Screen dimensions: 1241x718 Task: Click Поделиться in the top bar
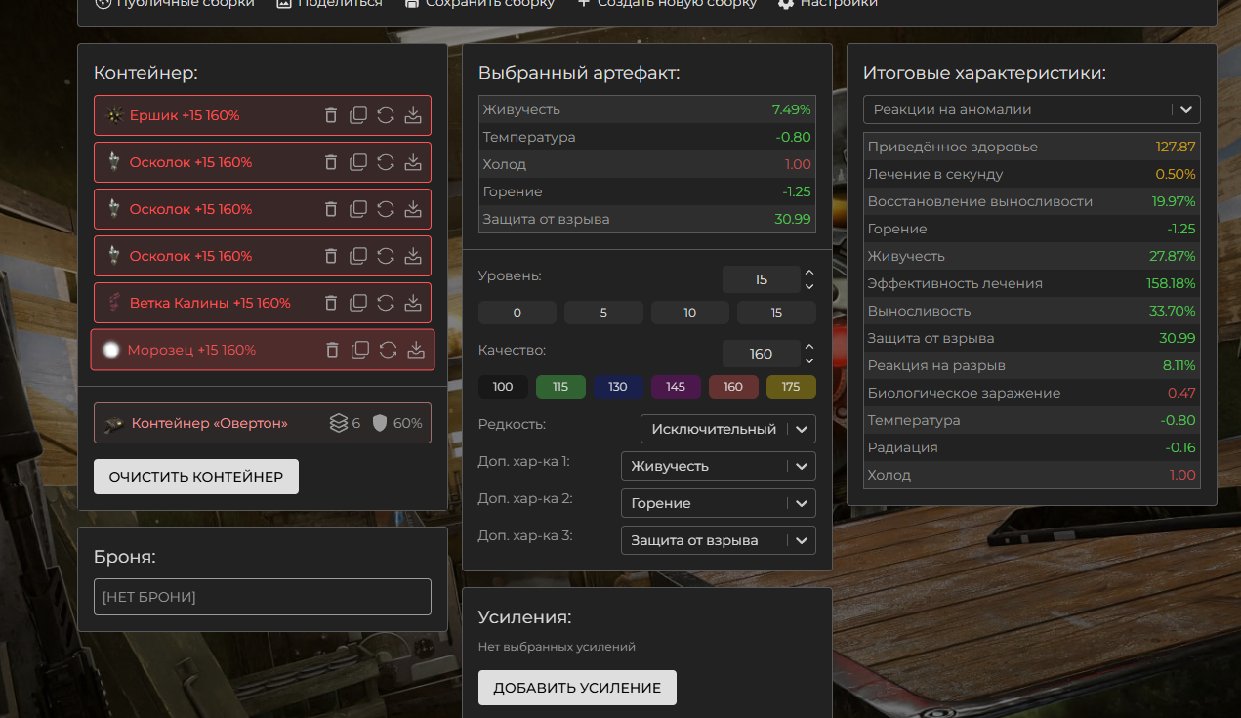[x=330, y=3]
